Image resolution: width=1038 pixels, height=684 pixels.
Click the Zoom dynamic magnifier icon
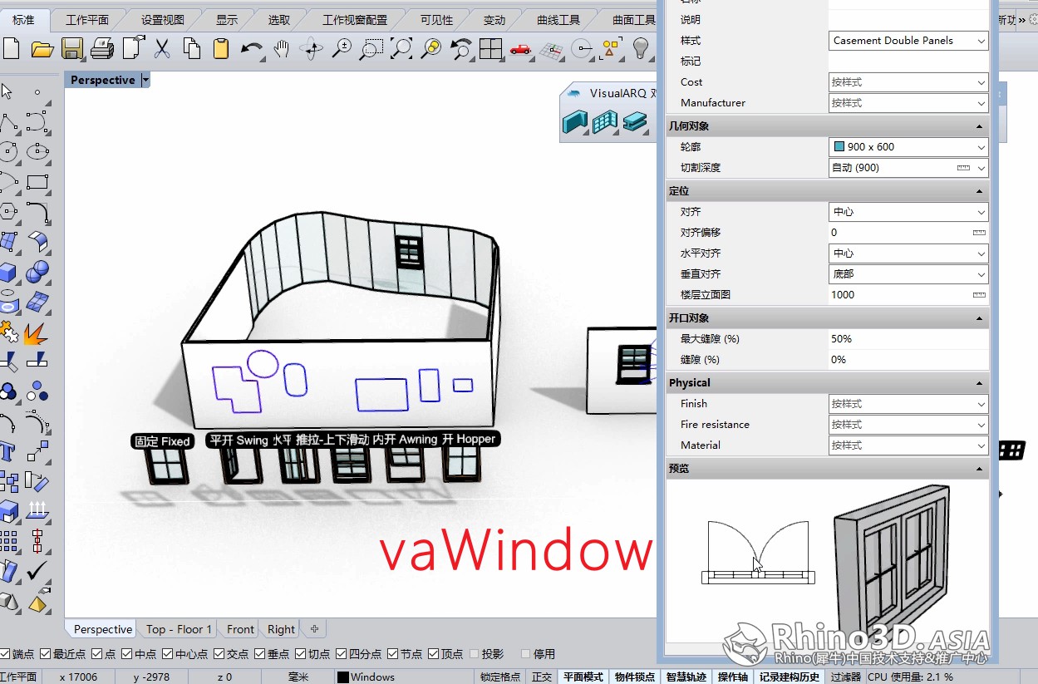(x=342, y=48)
